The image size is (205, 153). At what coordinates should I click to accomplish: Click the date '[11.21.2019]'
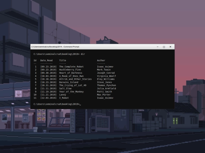(48, 95)
